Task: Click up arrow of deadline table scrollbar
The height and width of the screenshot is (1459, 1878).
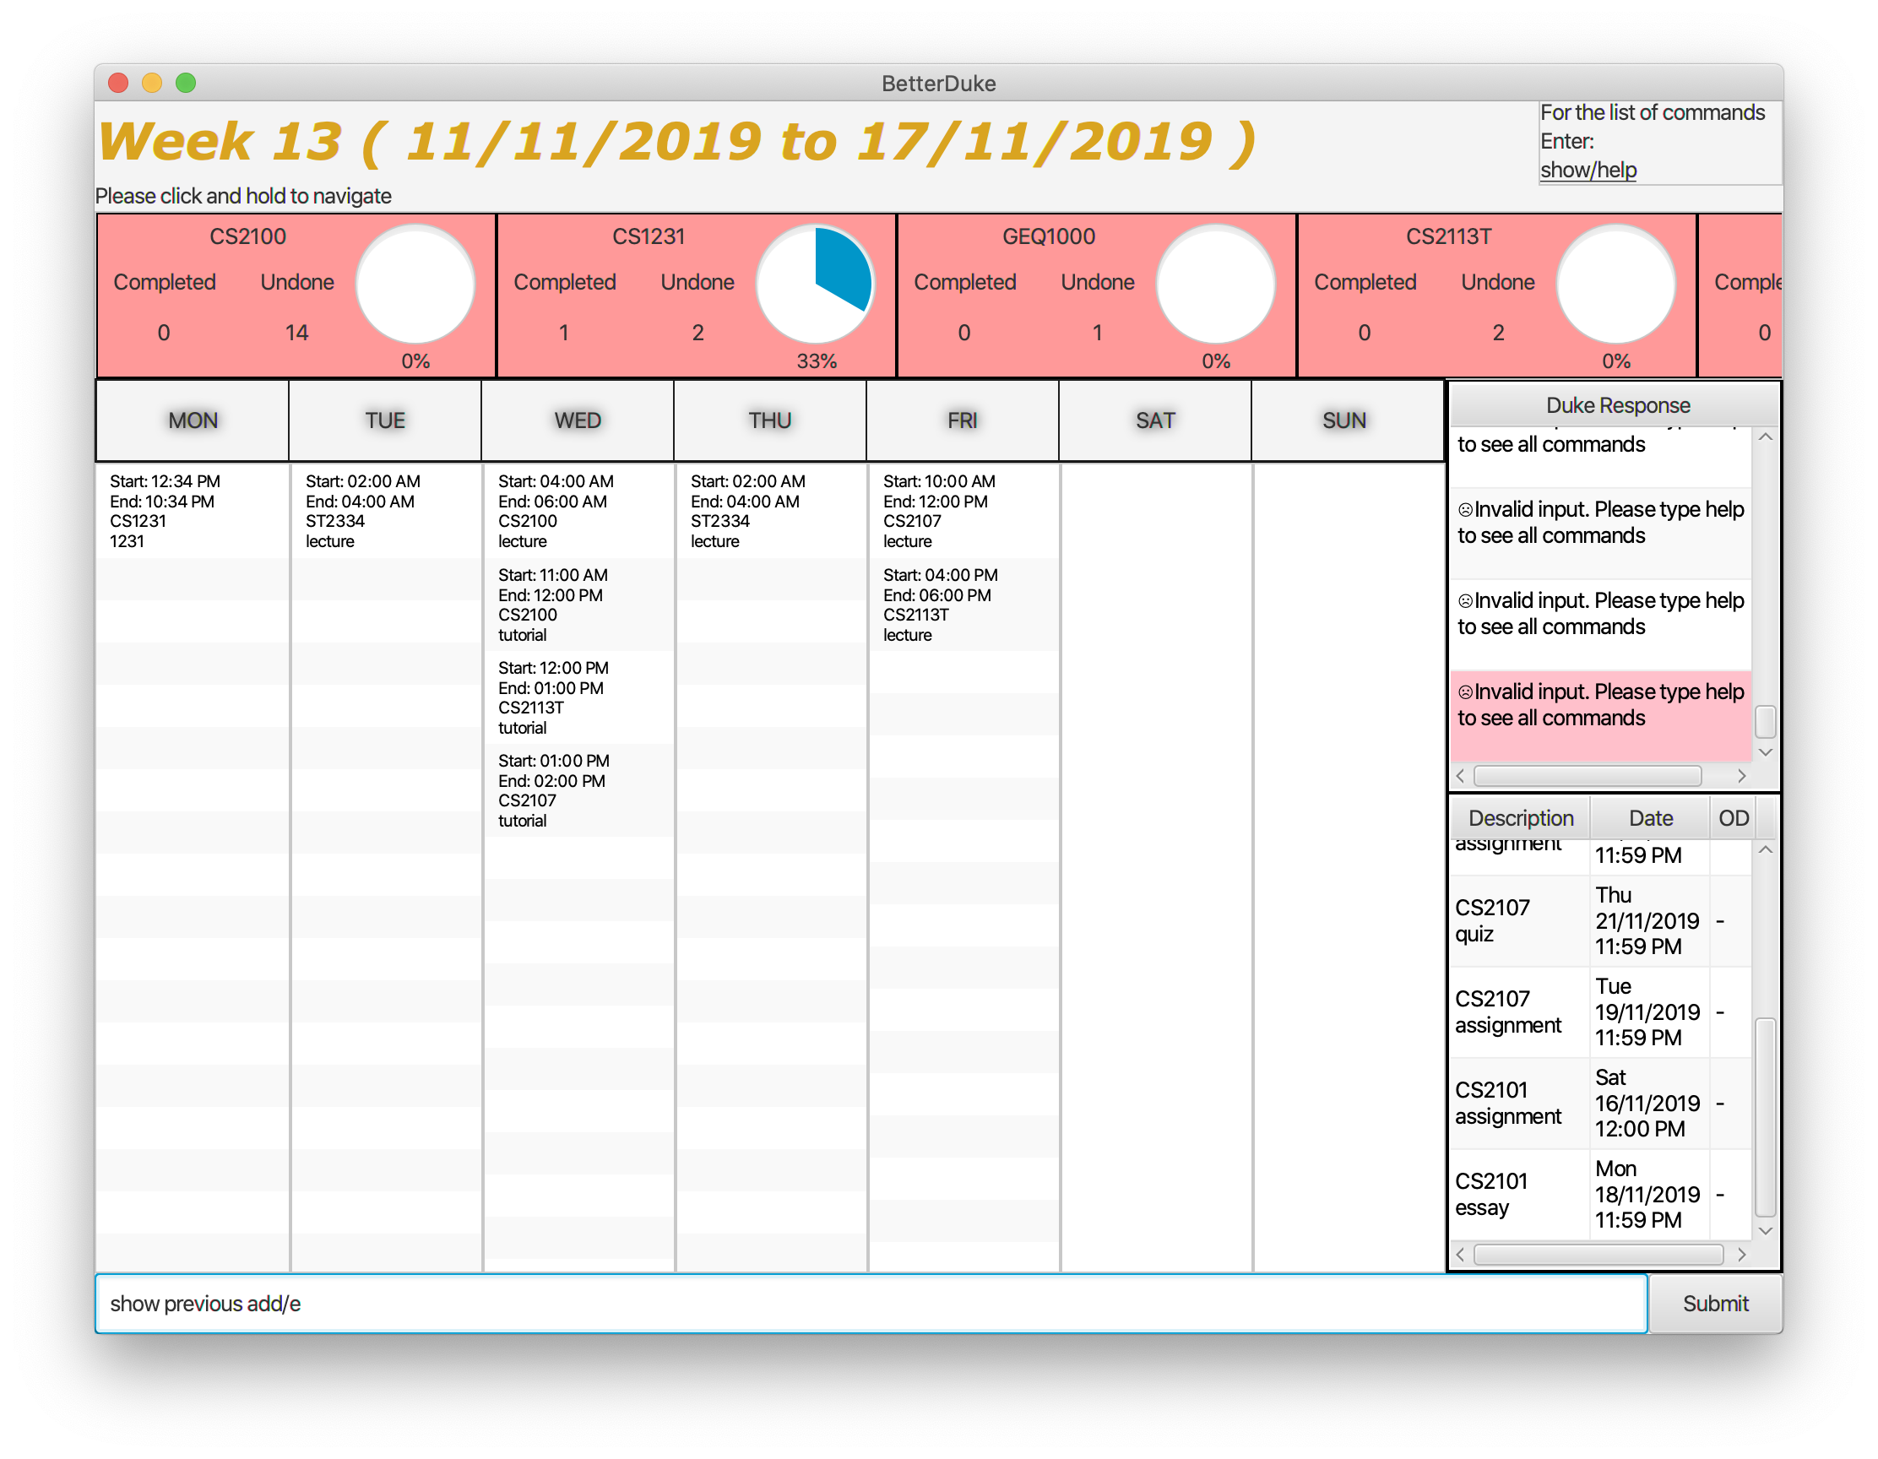Action: pos(1766,849)
